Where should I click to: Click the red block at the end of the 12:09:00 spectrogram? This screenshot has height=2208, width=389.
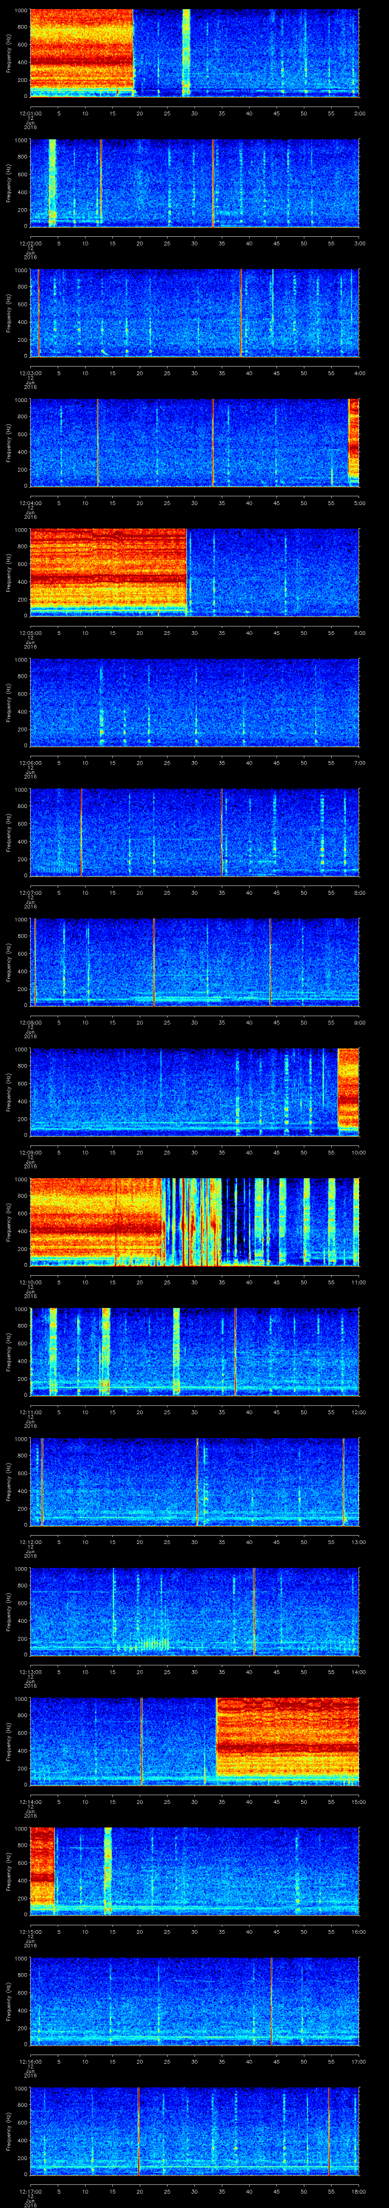point(348,1090)
